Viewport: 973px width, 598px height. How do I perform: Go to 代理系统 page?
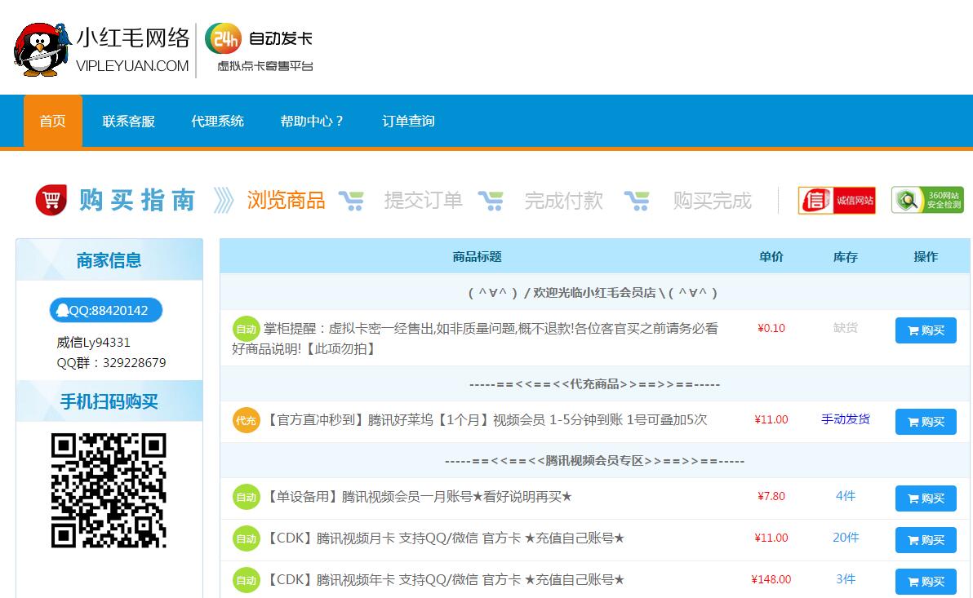pos(217,121)
